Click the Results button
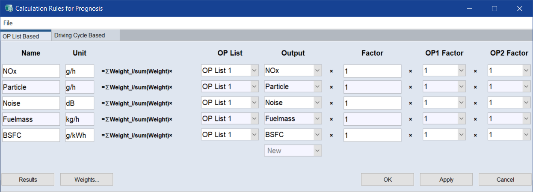Image resolution: width=533 pixels, height=192 pixels. (28, 180)
